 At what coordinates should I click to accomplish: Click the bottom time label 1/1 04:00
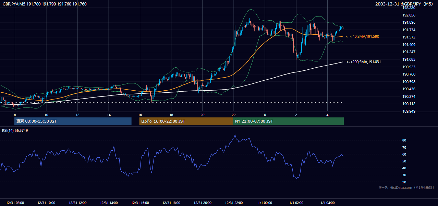[x=327, y=203]
